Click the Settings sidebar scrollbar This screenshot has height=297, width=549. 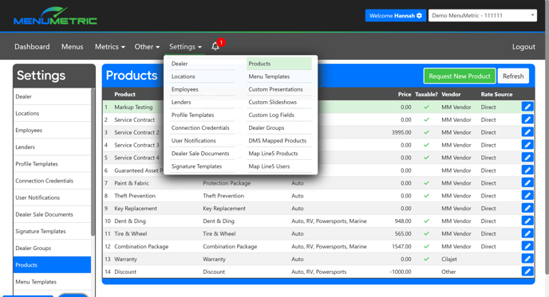[x=93, y=162]
